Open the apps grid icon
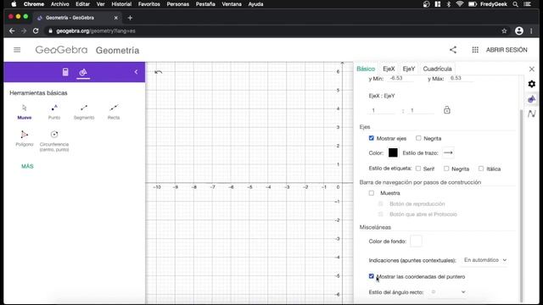543x305 pixels. tap(475, 50)
